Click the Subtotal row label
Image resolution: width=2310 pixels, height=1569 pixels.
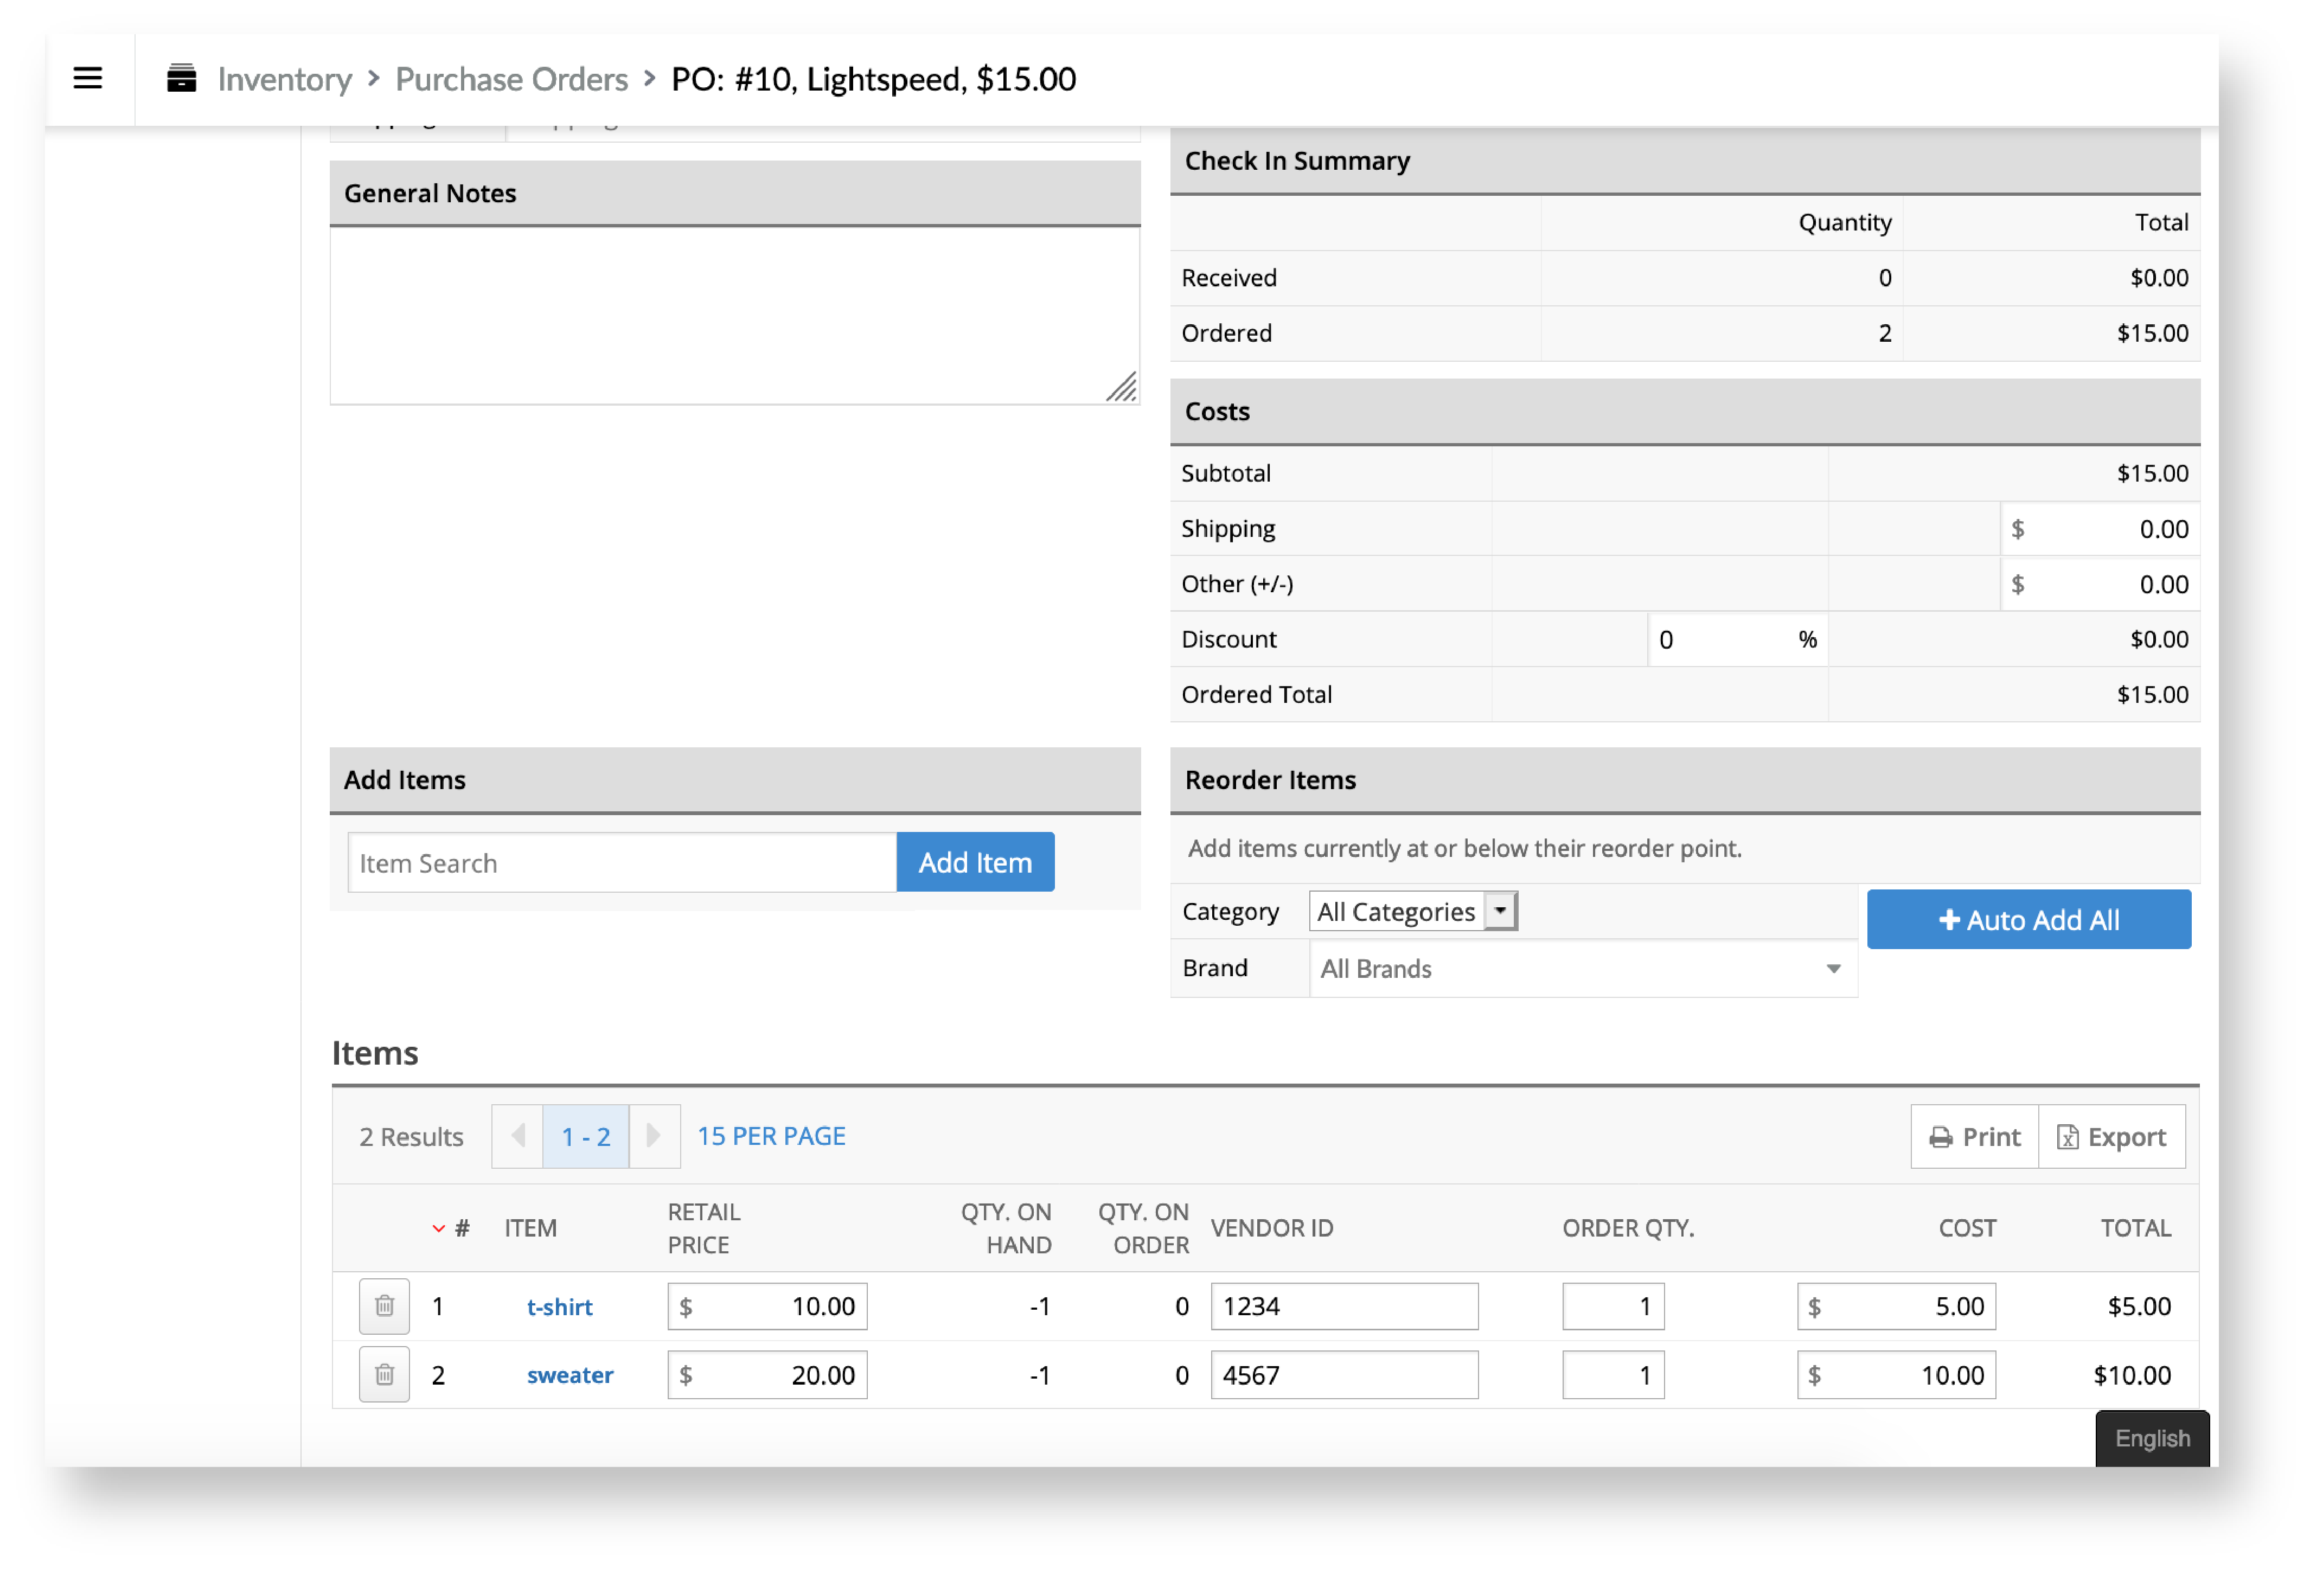(1226, 473)
